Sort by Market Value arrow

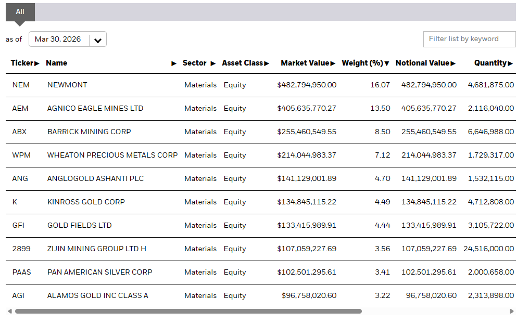[x=333, y=63]
